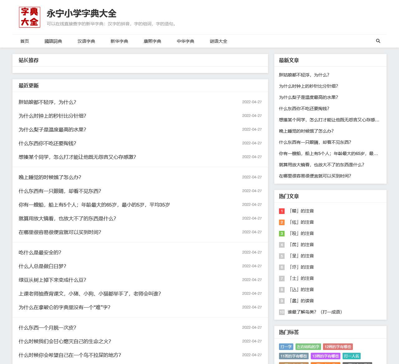Click the search magnifier icon
Screen dimensions: 399x364
tap(378, 41)
